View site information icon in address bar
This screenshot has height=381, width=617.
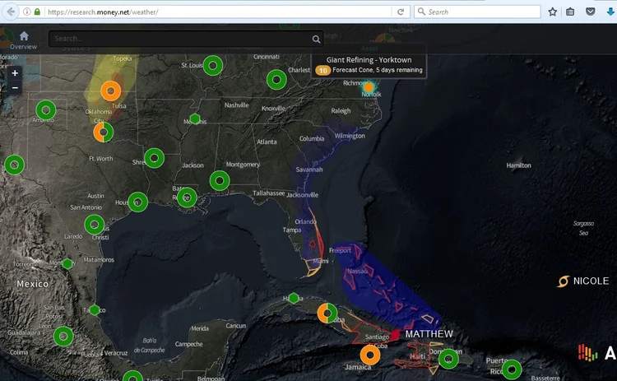pyautogui.click(x=27, y=12)
